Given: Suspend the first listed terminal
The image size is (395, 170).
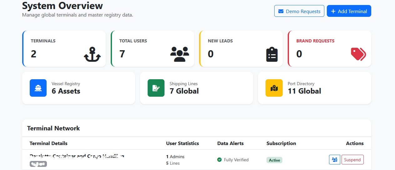Looking at the screenshot, I should coord(352,160).
